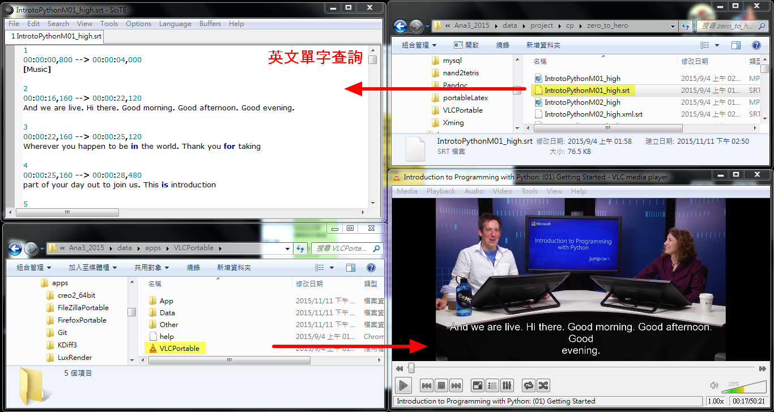Skip to next media in VLC
The height and width of the screenshot is (412, 774).
point(456,385)
